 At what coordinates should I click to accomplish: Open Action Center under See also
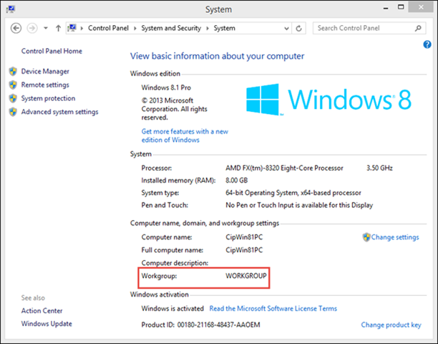click(42, 311)
